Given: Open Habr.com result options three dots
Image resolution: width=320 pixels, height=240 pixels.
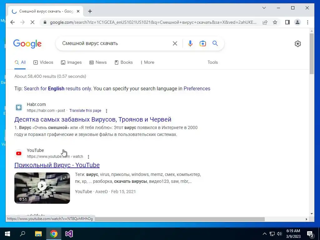Looking at the screenshot, I should pos(106,111).
